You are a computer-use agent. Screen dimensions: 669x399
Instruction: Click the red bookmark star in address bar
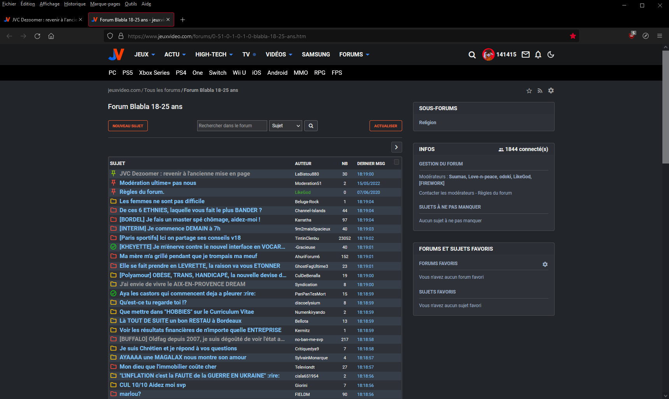point(573,36)
